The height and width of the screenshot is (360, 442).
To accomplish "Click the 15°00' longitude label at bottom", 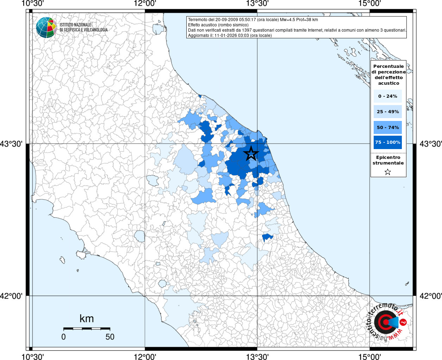I will (369, 356).
